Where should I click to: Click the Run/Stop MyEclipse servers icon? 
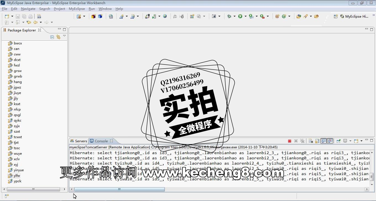click(x=154, y=17)
